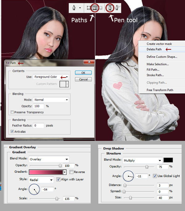Click Gradient Overlay Angle -54 field
185x211 pixels.
(x=47, y=189)
